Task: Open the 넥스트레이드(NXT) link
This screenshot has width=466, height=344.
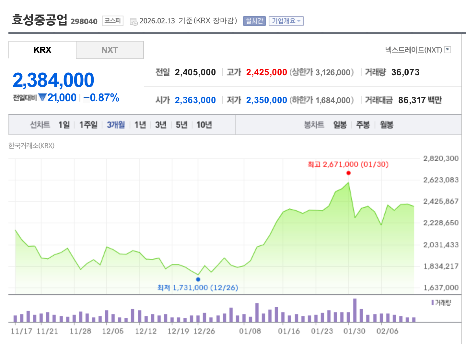Action: 414,50
